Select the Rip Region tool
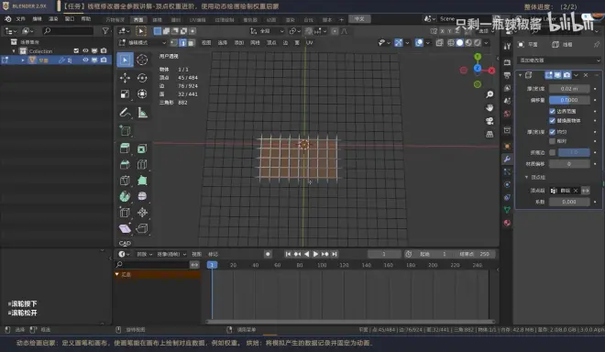Screen dimensions: 605x352 coord(142,228)
